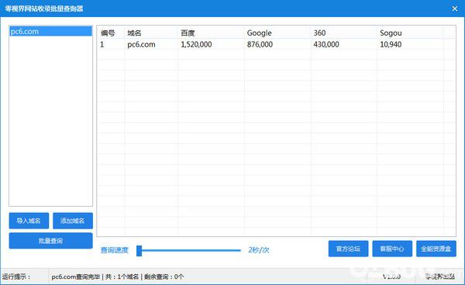
Task: Click the 查询速度 label
Action: [115, 250]
